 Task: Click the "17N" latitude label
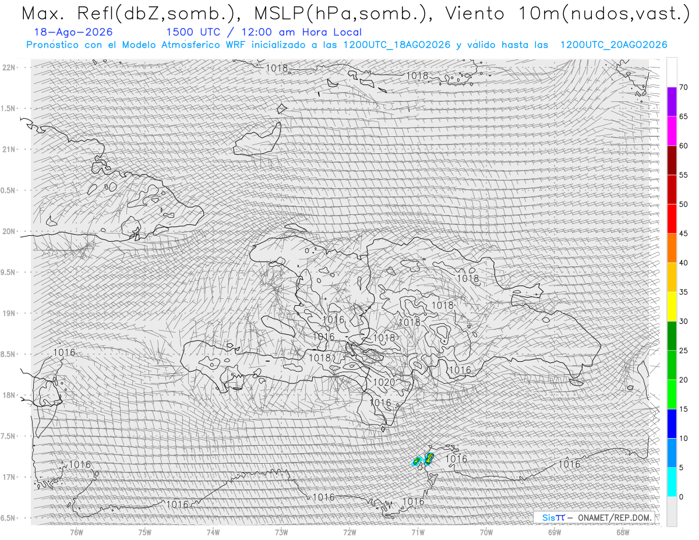click(10, 477)
